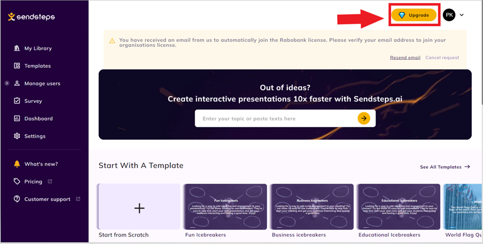Click Cancel request link
The image size is (483, 244).
(x=442, y=58)
